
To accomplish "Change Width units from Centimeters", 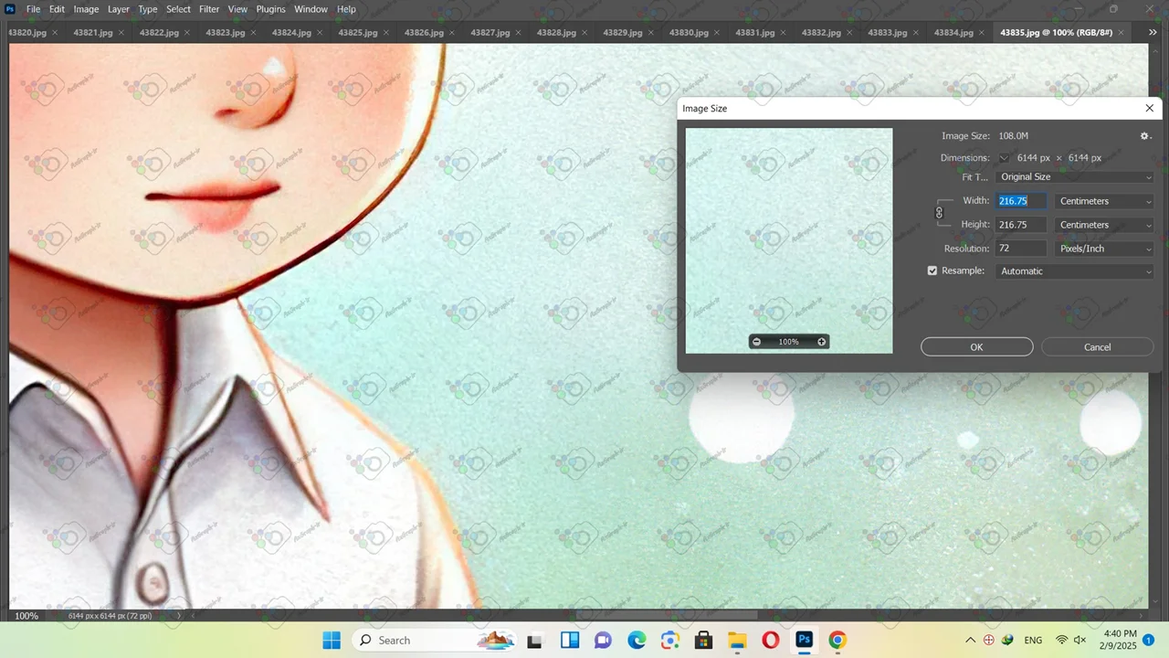I will (1104, 201).
